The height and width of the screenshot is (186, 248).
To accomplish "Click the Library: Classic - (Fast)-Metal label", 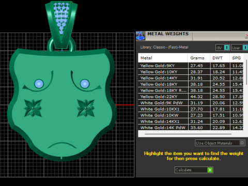I will [x=164, y=47].
